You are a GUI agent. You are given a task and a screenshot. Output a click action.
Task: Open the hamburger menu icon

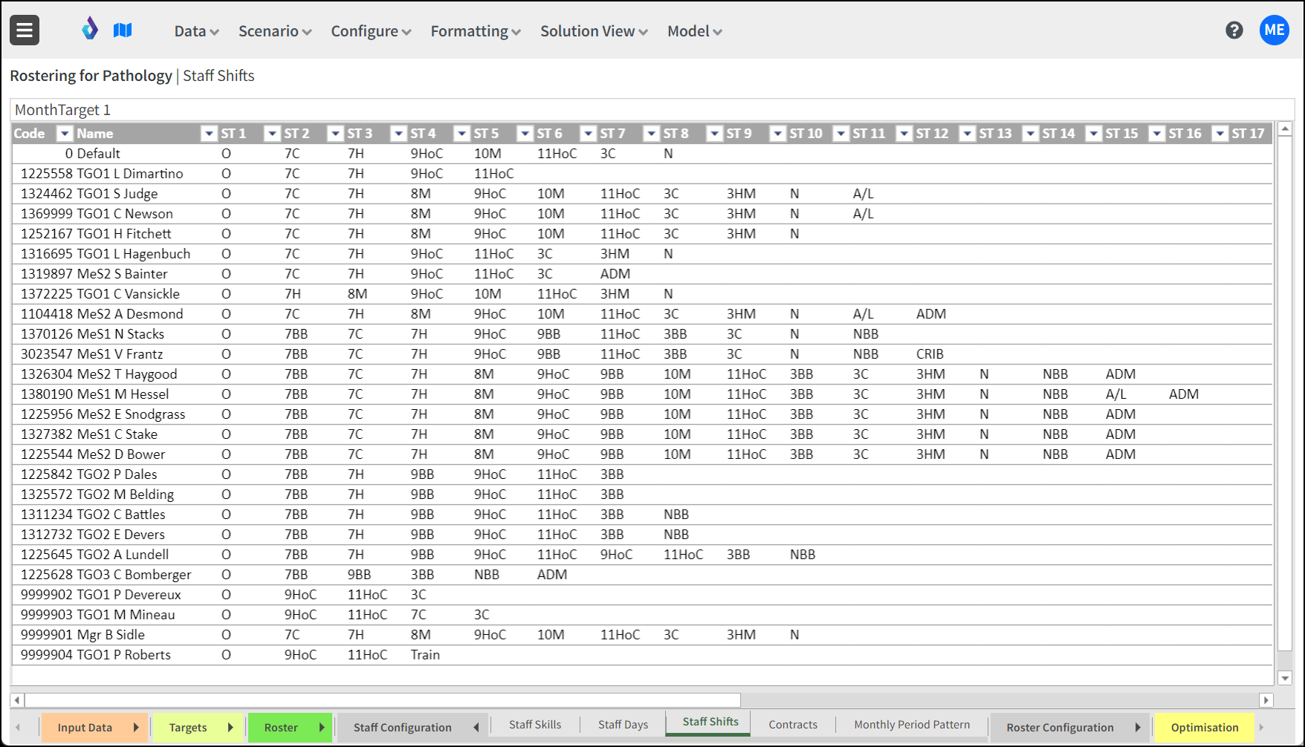coord(25,30)
